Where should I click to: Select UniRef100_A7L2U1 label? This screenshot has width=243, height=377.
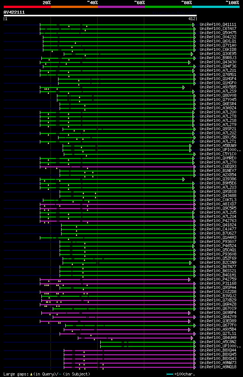tap(218, 71)
